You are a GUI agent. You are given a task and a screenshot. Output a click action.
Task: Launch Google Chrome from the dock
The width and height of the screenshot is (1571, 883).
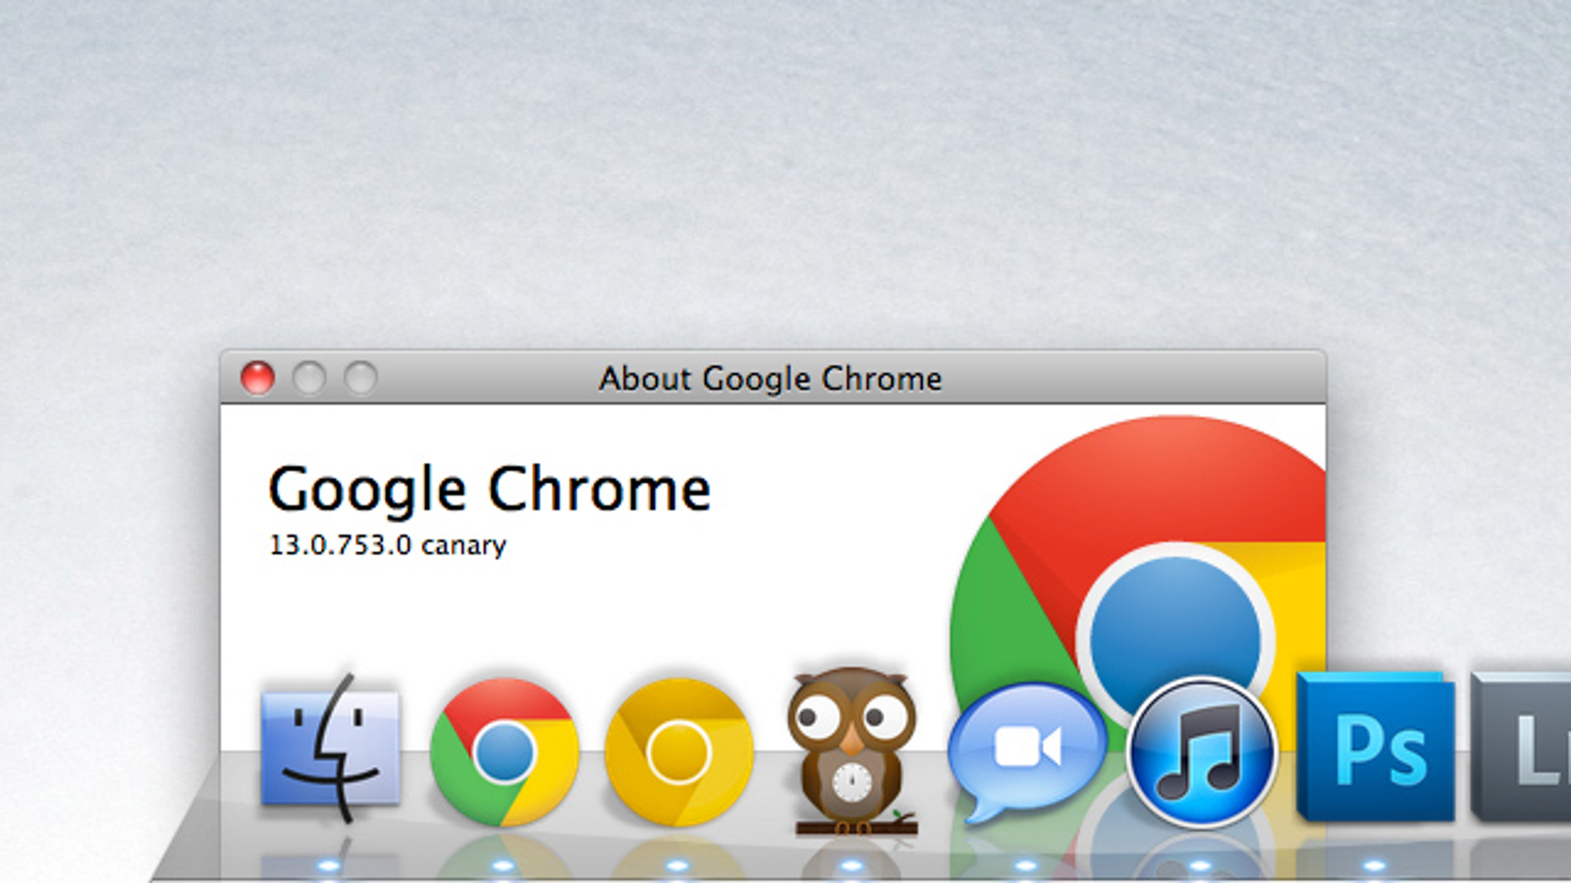point(504,753)
